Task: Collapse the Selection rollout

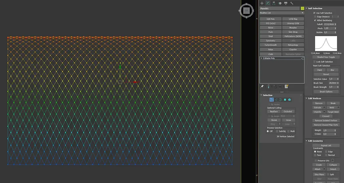Action: (x=261, y=95)
